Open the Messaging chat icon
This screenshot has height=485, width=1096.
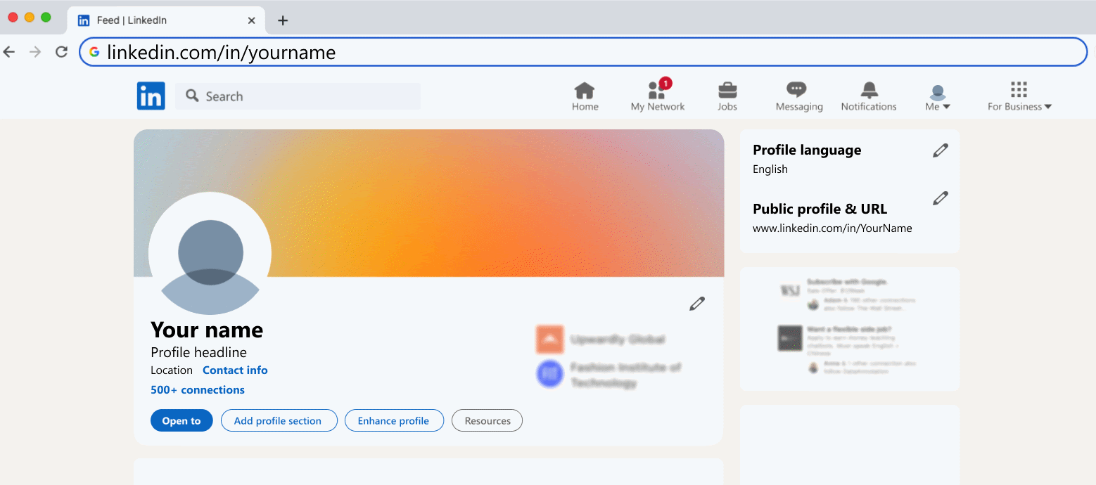pos(798,96)
